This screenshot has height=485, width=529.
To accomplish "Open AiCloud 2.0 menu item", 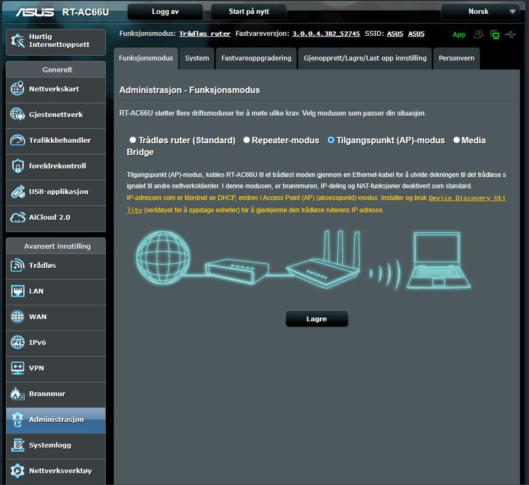I will point(56,218).
